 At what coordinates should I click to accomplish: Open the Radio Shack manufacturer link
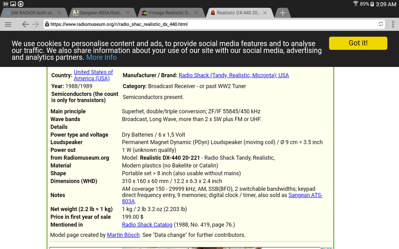point(233,75)
